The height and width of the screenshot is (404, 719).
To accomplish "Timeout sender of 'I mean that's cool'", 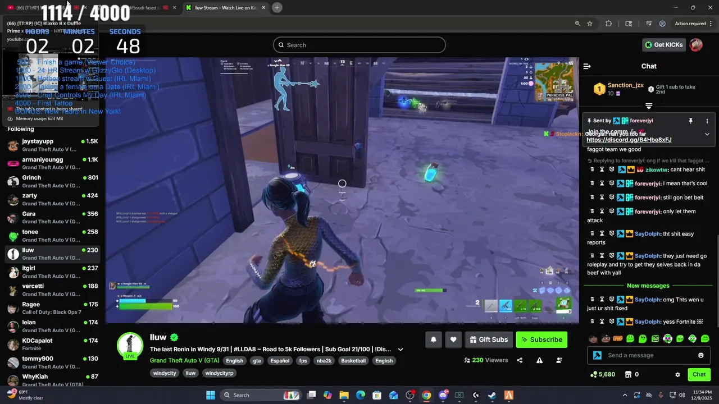I will [602, 183].
